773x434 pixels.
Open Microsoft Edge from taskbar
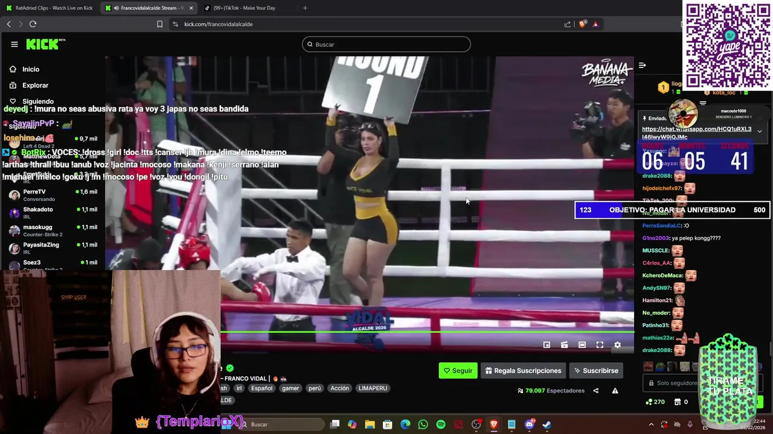point(405,424)
